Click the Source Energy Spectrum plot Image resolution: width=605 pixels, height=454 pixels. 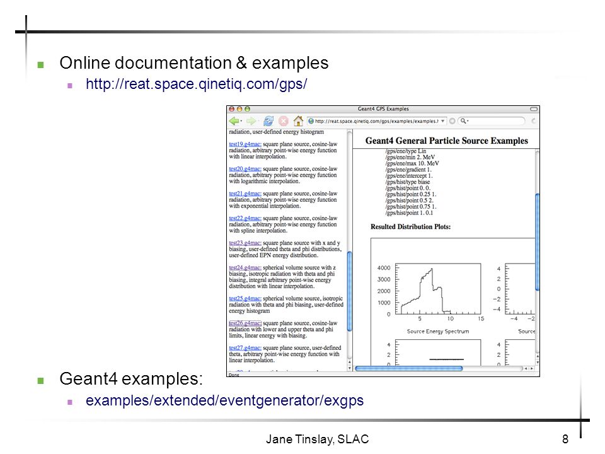[438, 289]
